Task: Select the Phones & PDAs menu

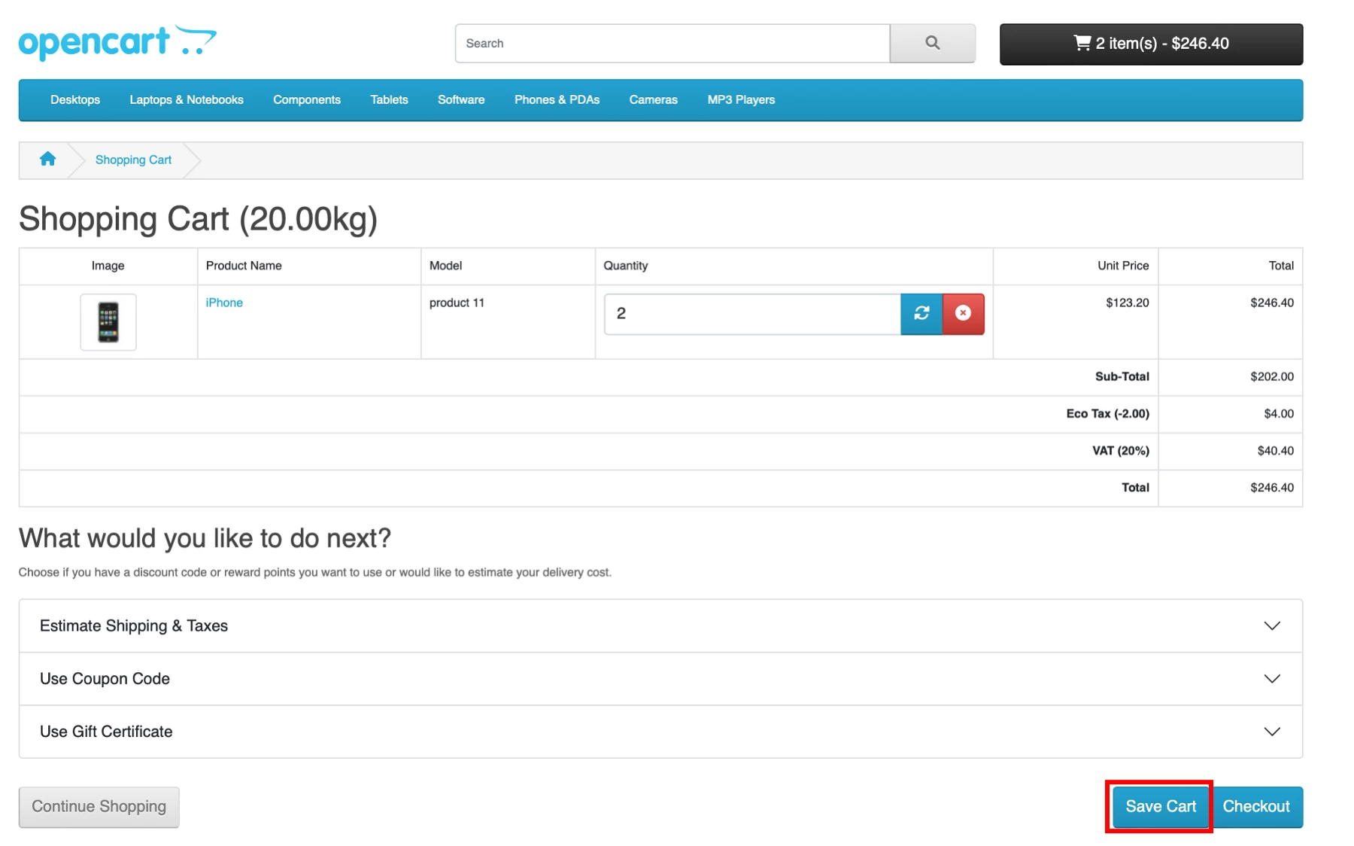Action: click(557, 99)
